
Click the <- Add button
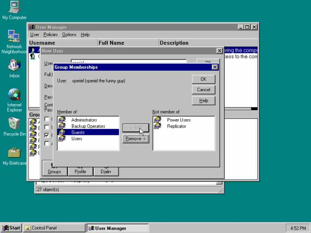136,128
